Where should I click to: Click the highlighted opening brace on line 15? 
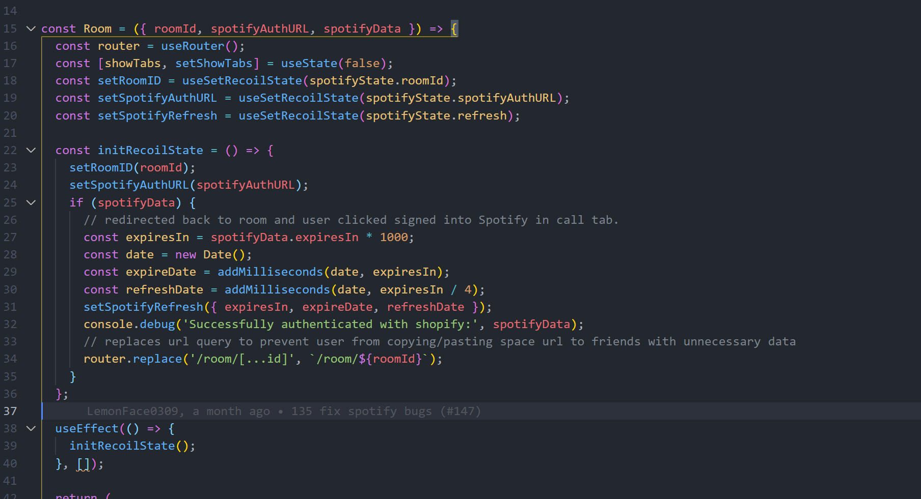(x=454, y=28)
